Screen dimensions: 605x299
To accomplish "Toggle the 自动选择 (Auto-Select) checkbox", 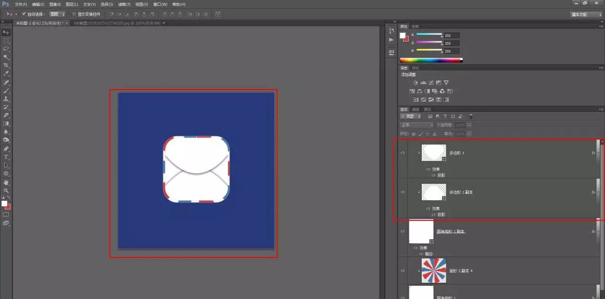I will click(24, 14).
